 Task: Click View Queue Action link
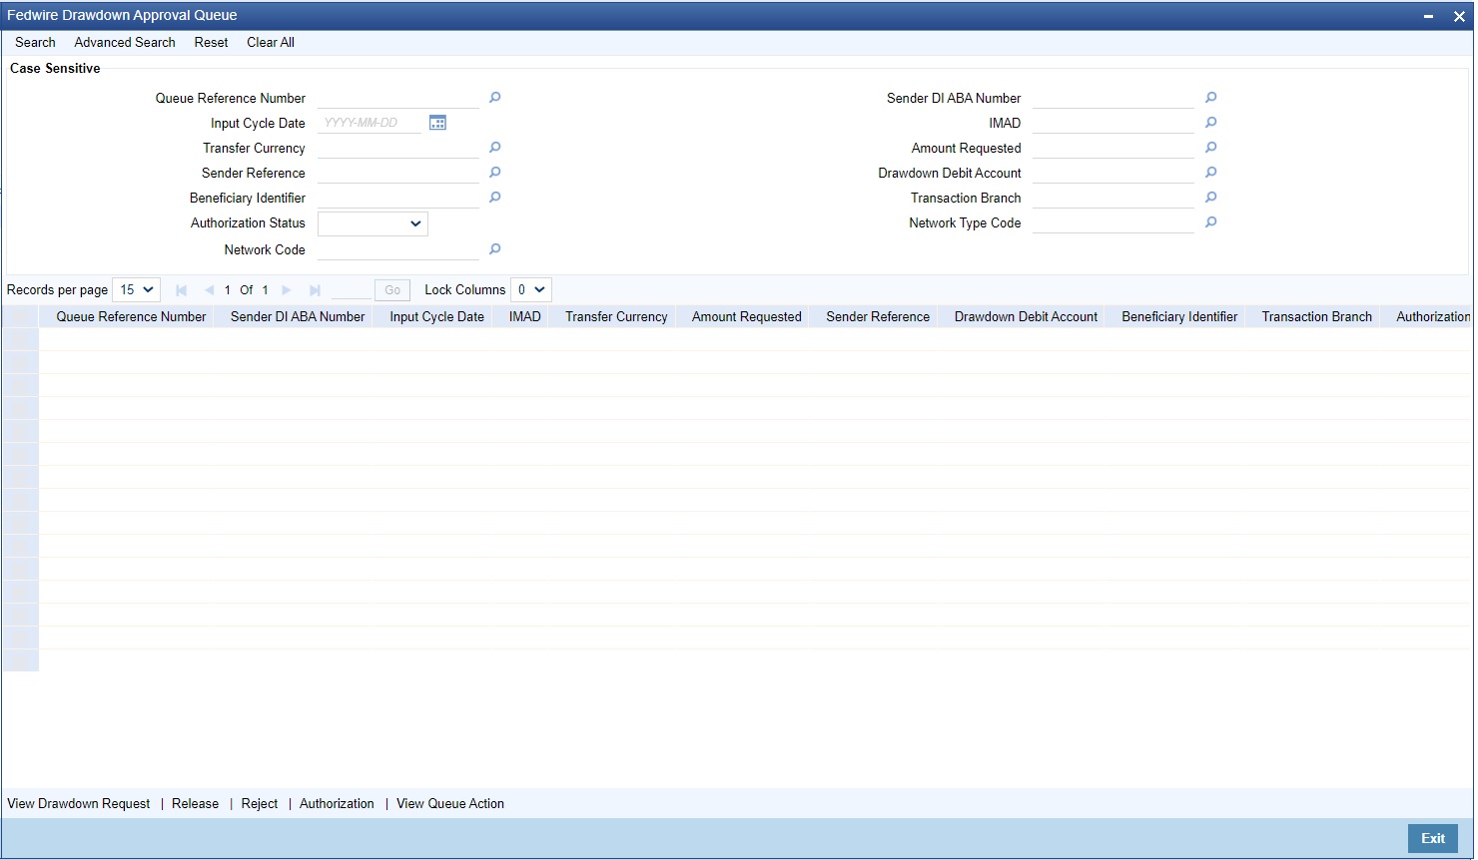click(450, 803)
